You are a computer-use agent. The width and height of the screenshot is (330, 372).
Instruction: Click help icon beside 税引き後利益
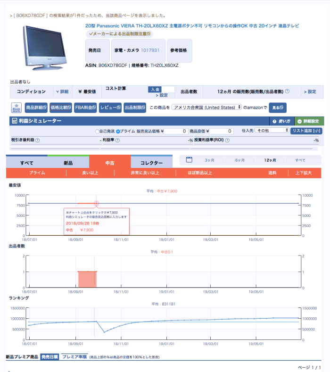[x=38, y=140]
